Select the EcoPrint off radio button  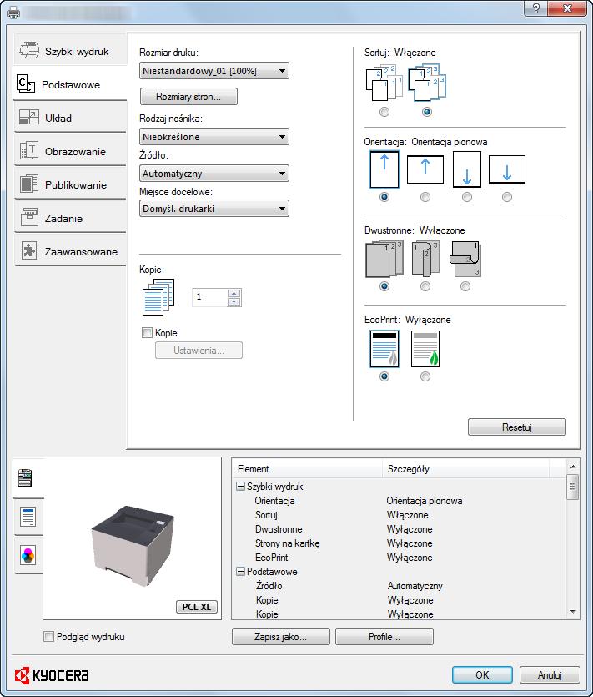[384, 376]
